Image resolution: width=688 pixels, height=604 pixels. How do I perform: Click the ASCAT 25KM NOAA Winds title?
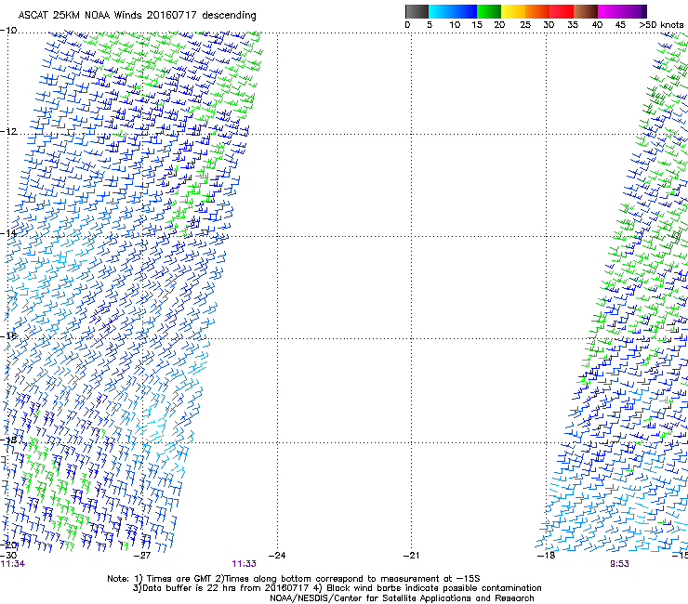[137, 15]
